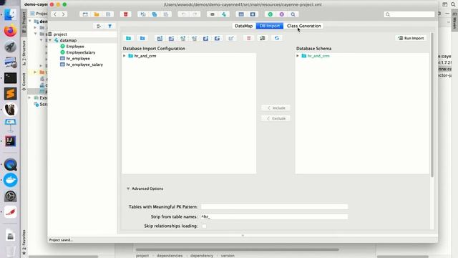Screen dimensions: 458x258
Task: Select the EmployeeSalary ObjEntity in tree
Action: tap(81, 52)
